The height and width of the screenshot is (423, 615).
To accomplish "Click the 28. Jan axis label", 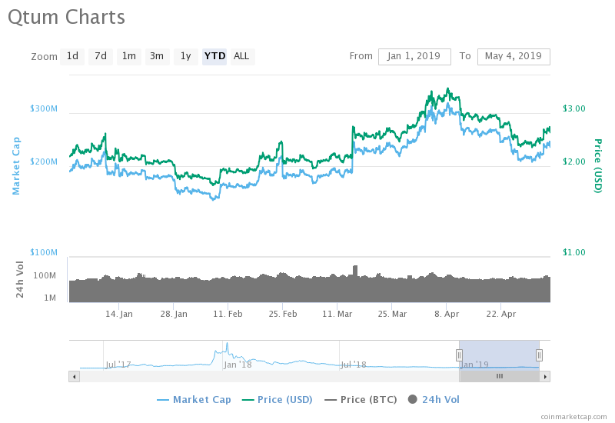I will tap(174, 314).
